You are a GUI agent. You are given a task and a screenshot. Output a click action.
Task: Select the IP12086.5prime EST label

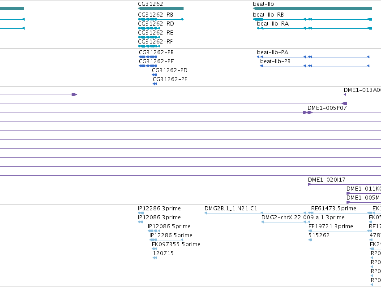pos(169,226)
